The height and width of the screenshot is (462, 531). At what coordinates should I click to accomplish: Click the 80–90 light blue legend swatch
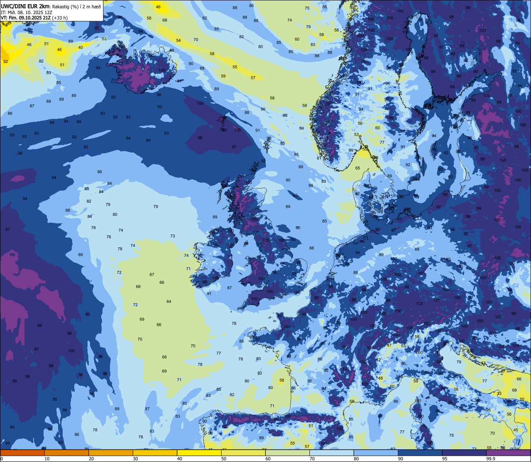[376, 452]
